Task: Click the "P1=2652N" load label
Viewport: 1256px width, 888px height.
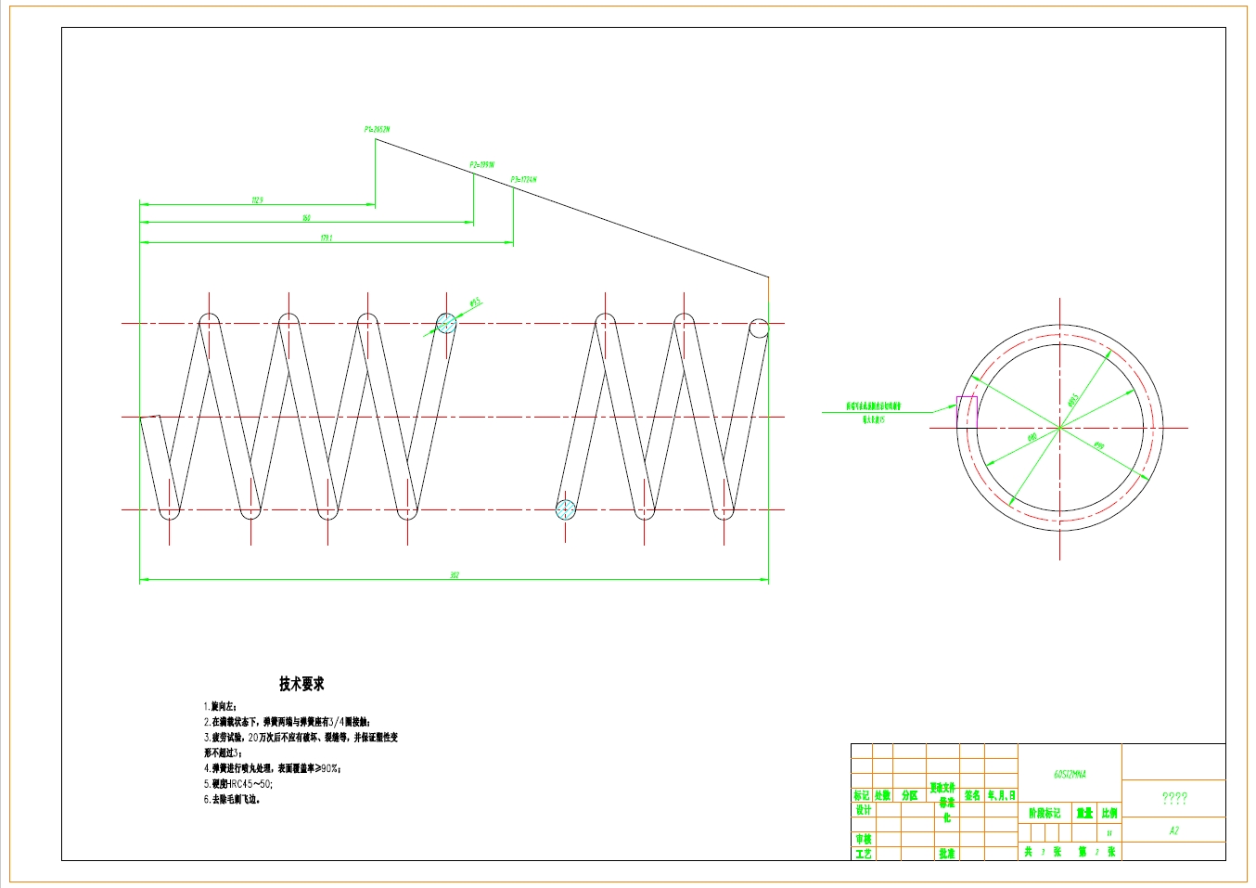Action: (377, 129)
